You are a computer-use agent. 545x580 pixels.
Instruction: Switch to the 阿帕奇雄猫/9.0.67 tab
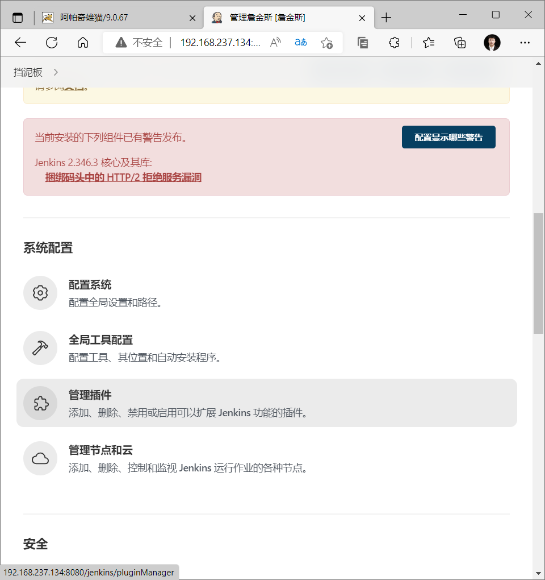(118, 18)
